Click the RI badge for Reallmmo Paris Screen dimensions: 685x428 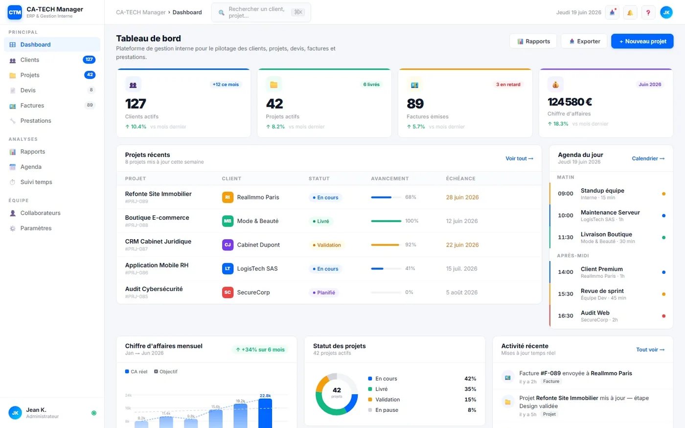click(228, 197)
